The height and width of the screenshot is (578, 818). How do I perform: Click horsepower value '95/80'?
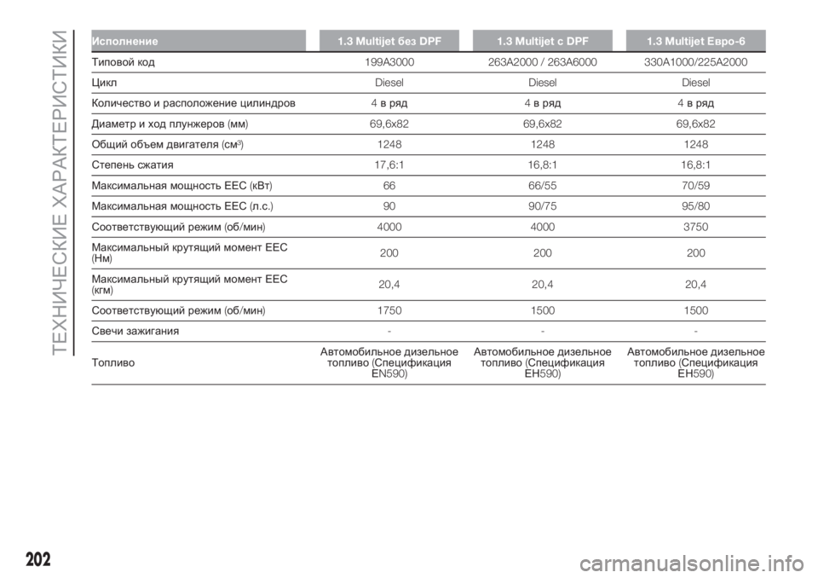tap(696, 206)
